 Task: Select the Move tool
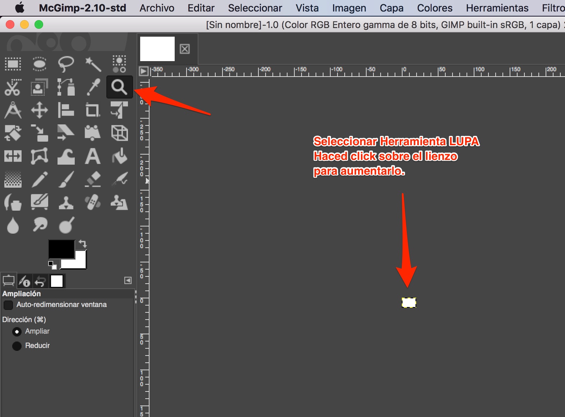coord(40,110)
